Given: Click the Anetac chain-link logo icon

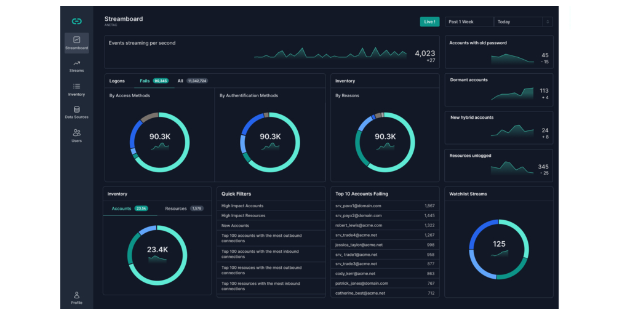Looking at the screenshot, I should click(x=76, y=21).
